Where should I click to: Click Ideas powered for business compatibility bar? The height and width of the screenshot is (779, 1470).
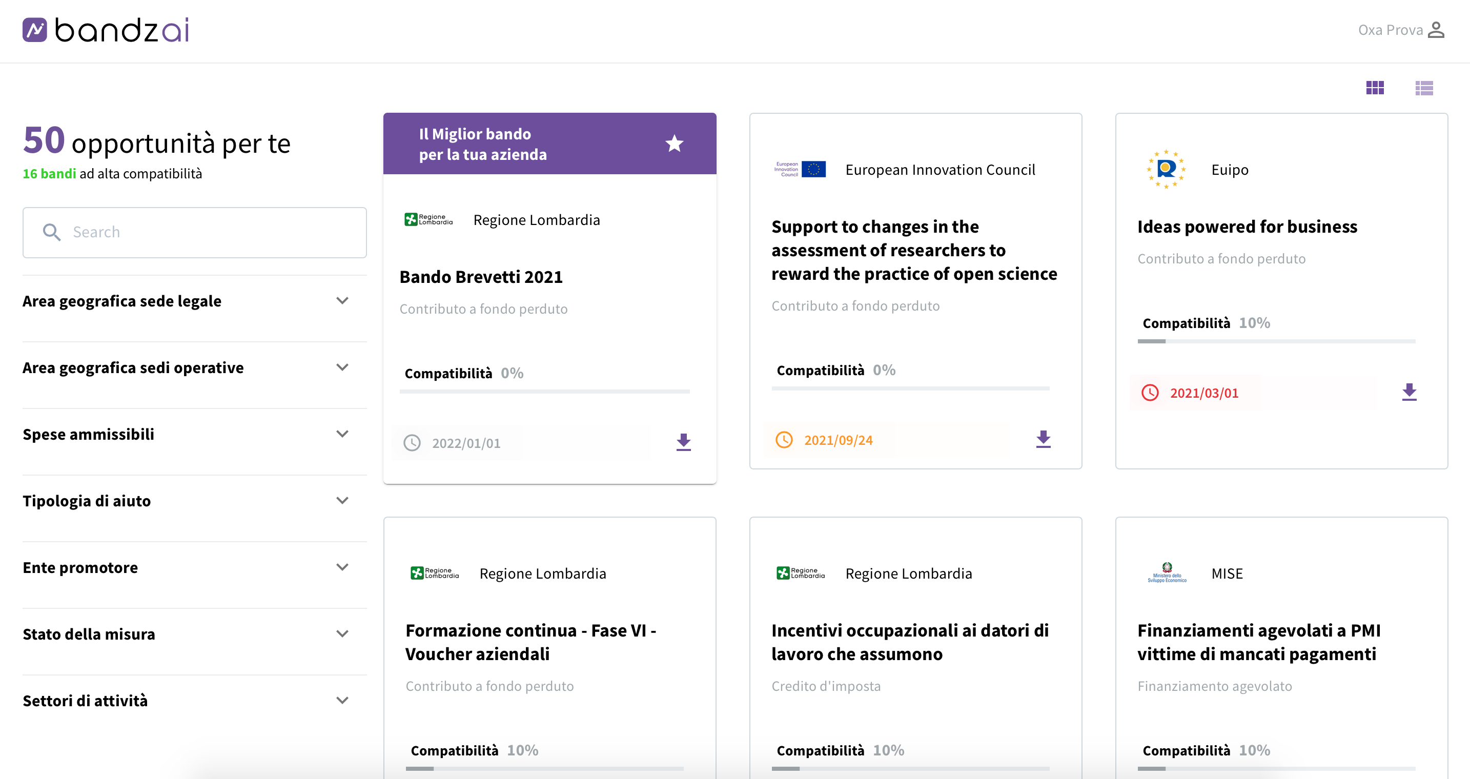tap(1276, 341)
